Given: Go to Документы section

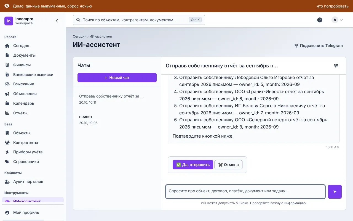Looking at the screenshot, I should pos(33,55).
